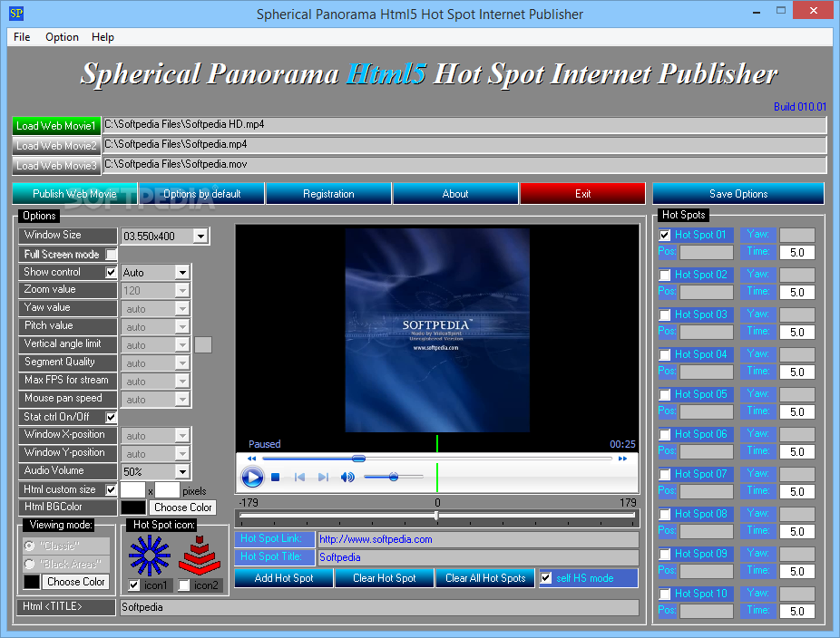Image resolution: width=840 pixels, height=638 pixels.
Task: Click Load Web Movie1 button
Action: (x=56, y=126)
